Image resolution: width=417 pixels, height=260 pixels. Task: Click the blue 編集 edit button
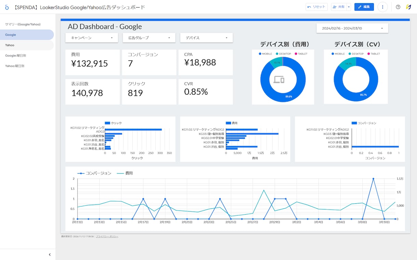[x=364, y=7]
